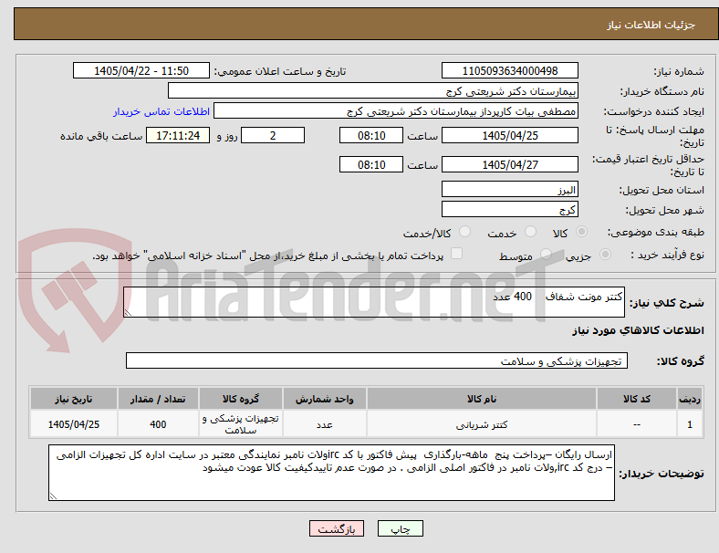Screen dimensions: 719x553
Task: Click the announcement date field 1405/04/22 - 11:50
Action: [141, 70]
